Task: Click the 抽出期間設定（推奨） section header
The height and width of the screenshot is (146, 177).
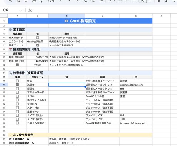Action: [80, 49]
